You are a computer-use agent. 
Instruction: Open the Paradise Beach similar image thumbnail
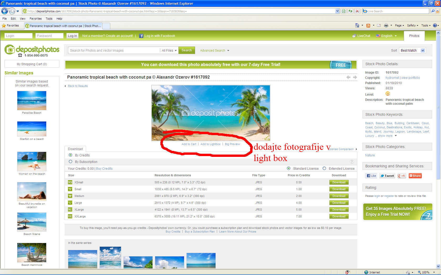click(x=32, y=101)
